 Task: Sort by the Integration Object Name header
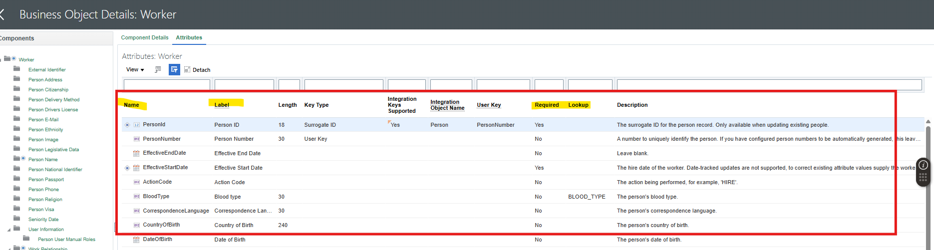coord(447,105)
